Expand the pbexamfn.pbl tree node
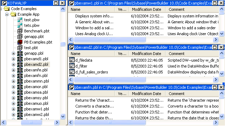The height and width of the screenshot is (126, 225). pos(13,76)
